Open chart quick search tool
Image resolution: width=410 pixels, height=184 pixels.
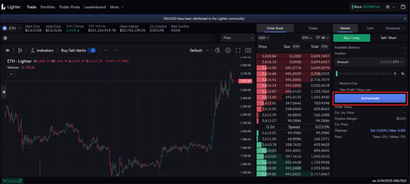coord(217,50)
